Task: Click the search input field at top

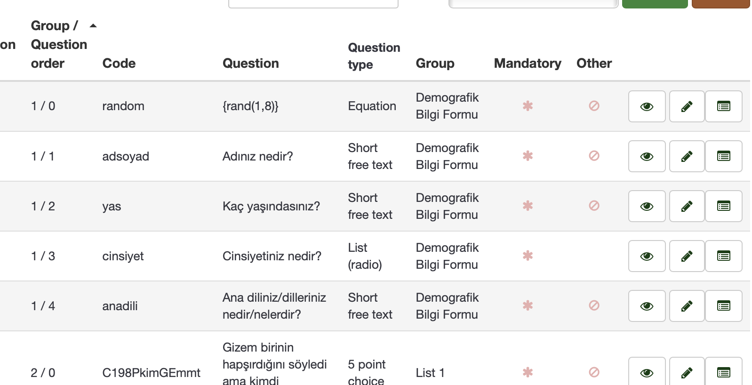Action: 313,4
